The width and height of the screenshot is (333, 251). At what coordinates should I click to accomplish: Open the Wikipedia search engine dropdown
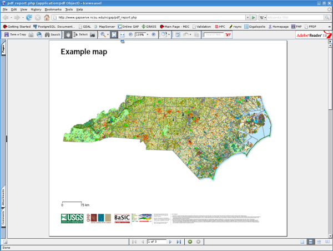[263, 18]
